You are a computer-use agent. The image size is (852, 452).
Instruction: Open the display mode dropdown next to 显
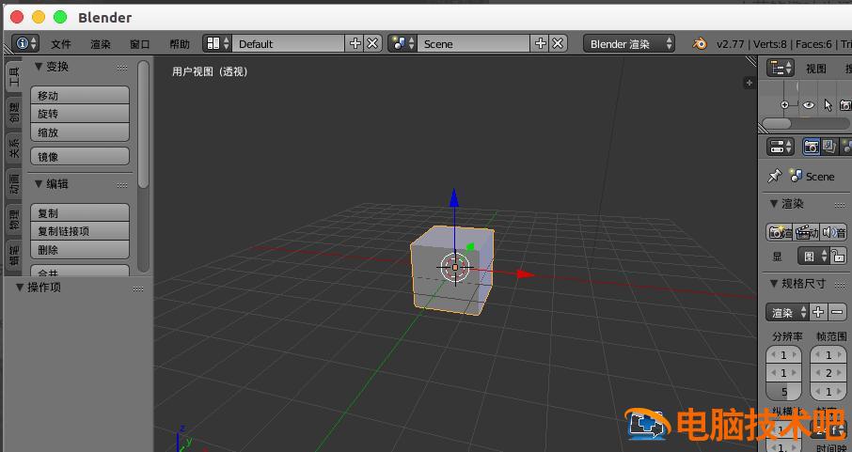click(813, 256)
